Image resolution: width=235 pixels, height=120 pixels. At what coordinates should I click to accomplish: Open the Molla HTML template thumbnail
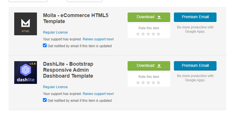[26, 24]
